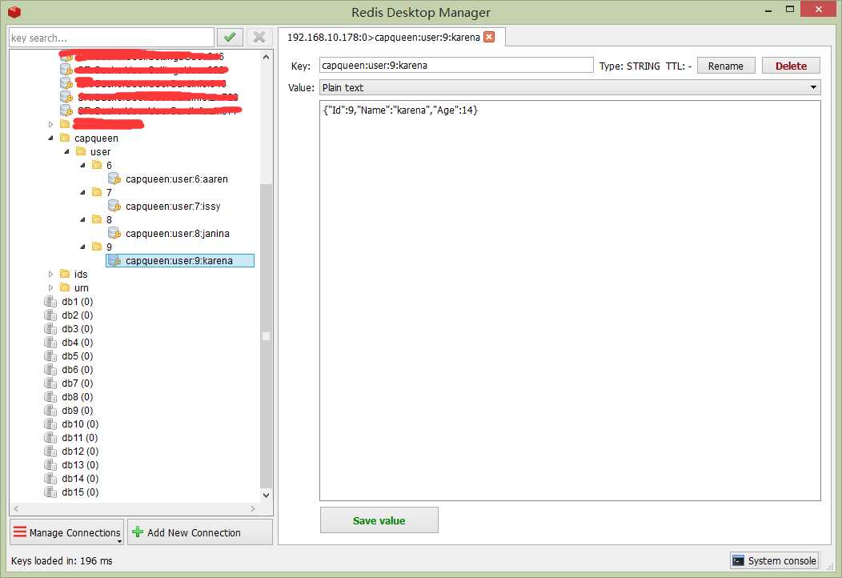This screenshot has width=842, height=578.
Task: Select the capqueen:user:7:issy key
Action: pos(173,207)
